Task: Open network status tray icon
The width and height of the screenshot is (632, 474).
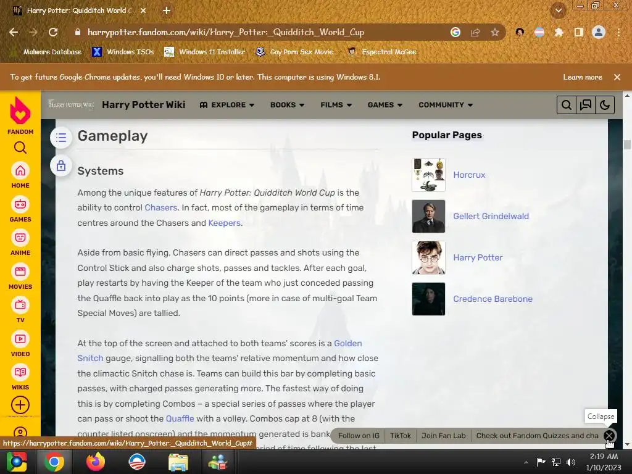Action: tap(556, 462)
